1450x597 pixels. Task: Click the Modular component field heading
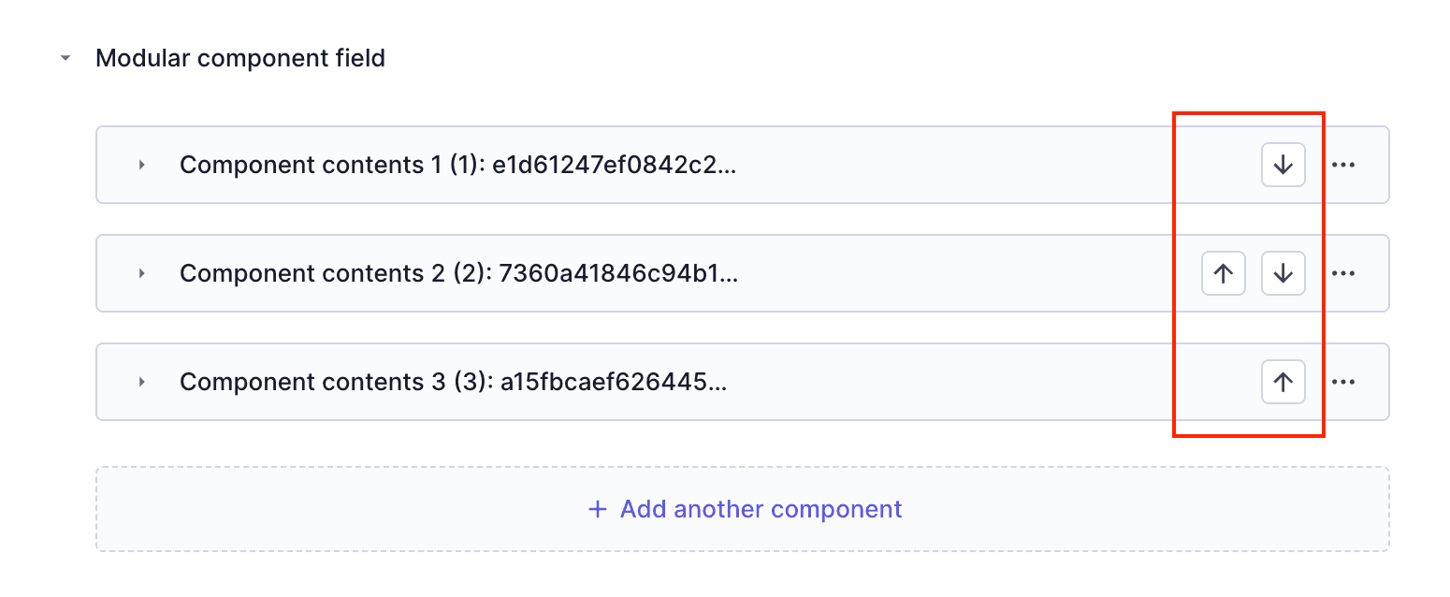click(x=240, y=58)
